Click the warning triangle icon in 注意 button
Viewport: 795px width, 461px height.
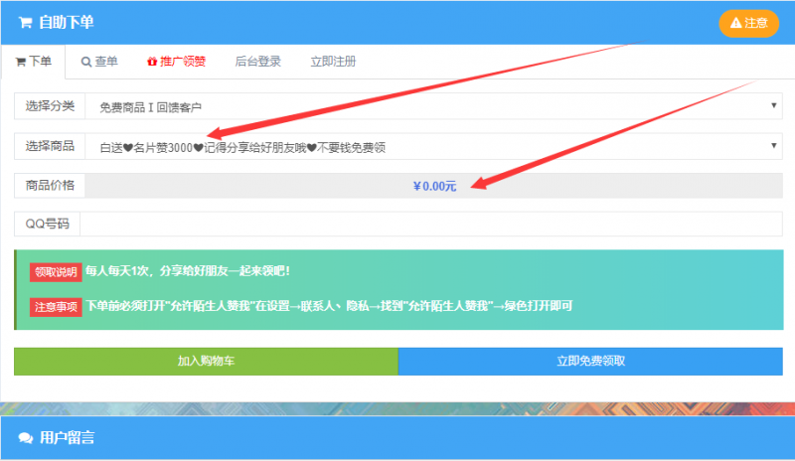(735, 23)
